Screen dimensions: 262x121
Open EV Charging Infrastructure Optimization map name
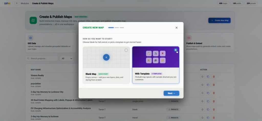point(61,108)
